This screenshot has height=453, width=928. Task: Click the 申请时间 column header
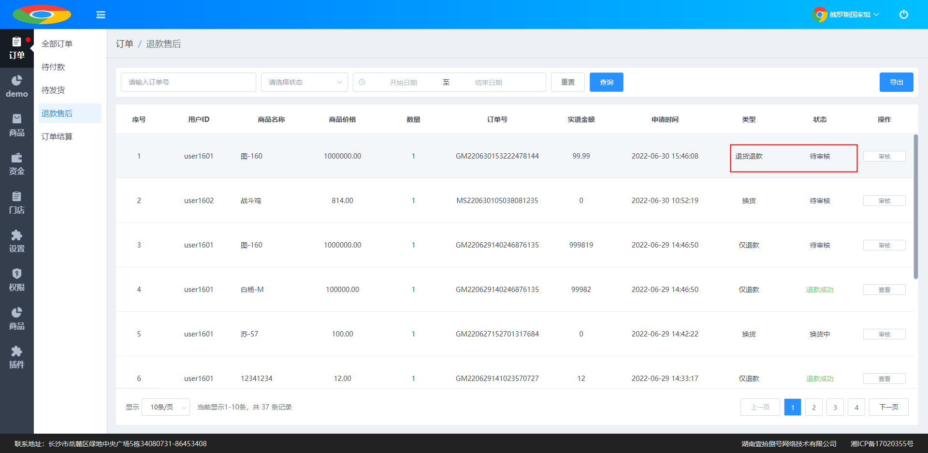pos(665,119)
